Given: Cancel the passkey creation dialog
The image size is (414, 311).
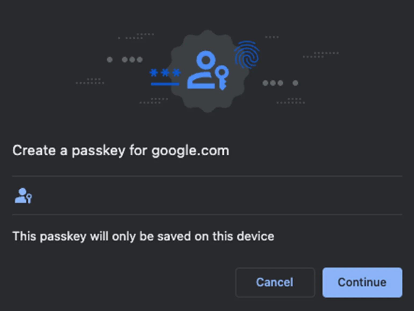Looking at the screenshot, I should coord(275,282).
